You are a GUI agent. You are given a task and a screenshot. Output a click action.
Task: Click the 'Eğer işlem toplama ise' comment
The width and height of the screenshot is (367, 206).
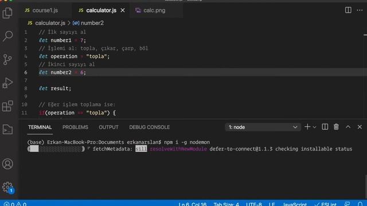pos(77,104)
